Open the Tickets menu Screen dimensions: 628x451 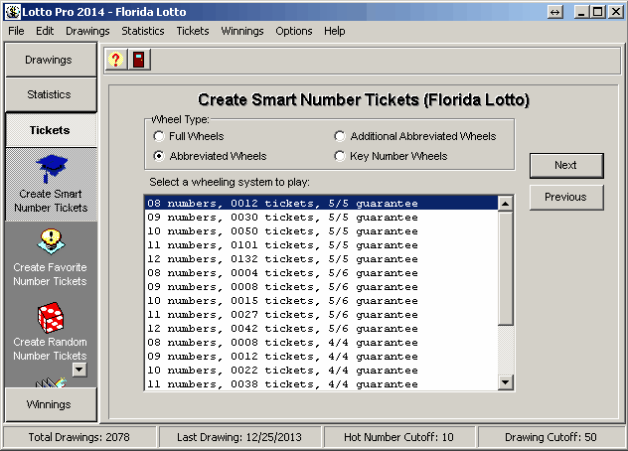[193, 31]
